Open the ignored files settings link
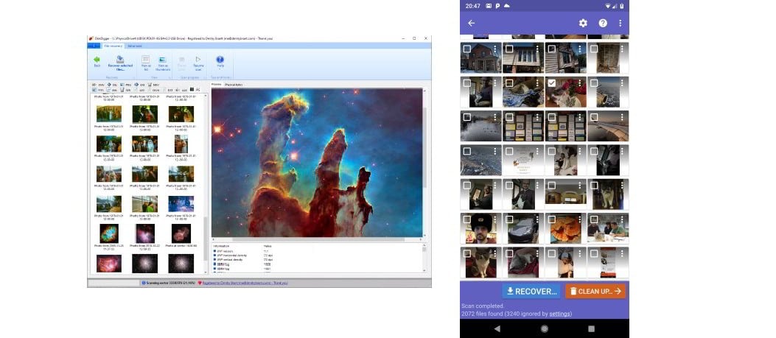This screenshot has height=338, width=776. [x=560, y=314]
